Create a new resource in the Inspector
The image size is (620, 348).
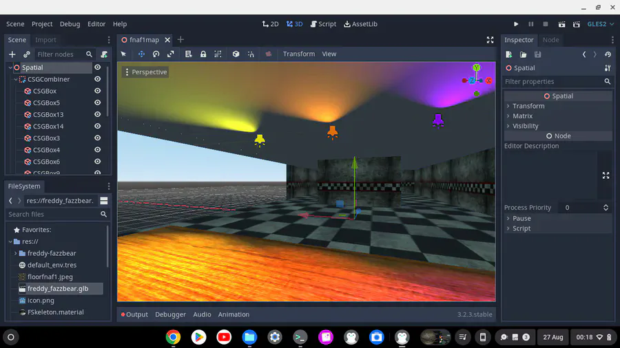pyautogui.click(x=509, y=54)
